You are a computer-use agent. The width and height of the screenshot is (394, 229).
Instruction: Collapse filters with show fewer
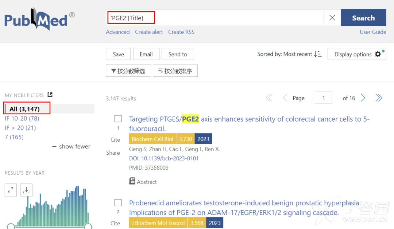click(71, 146)
